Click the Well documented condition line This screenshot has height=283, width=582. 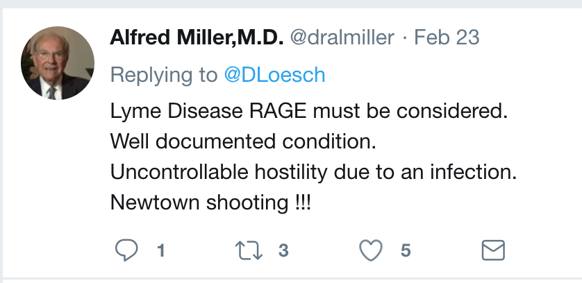coord(243,141)
